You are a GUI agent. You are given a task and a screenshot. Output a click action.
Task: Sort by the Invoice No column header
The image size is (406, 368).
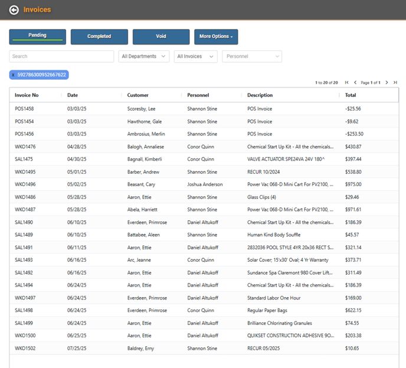[27, 95]
